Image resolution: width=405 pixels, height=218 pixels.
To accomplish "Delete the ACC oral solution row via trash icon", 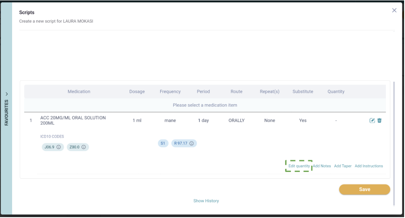I will (379, 121).
